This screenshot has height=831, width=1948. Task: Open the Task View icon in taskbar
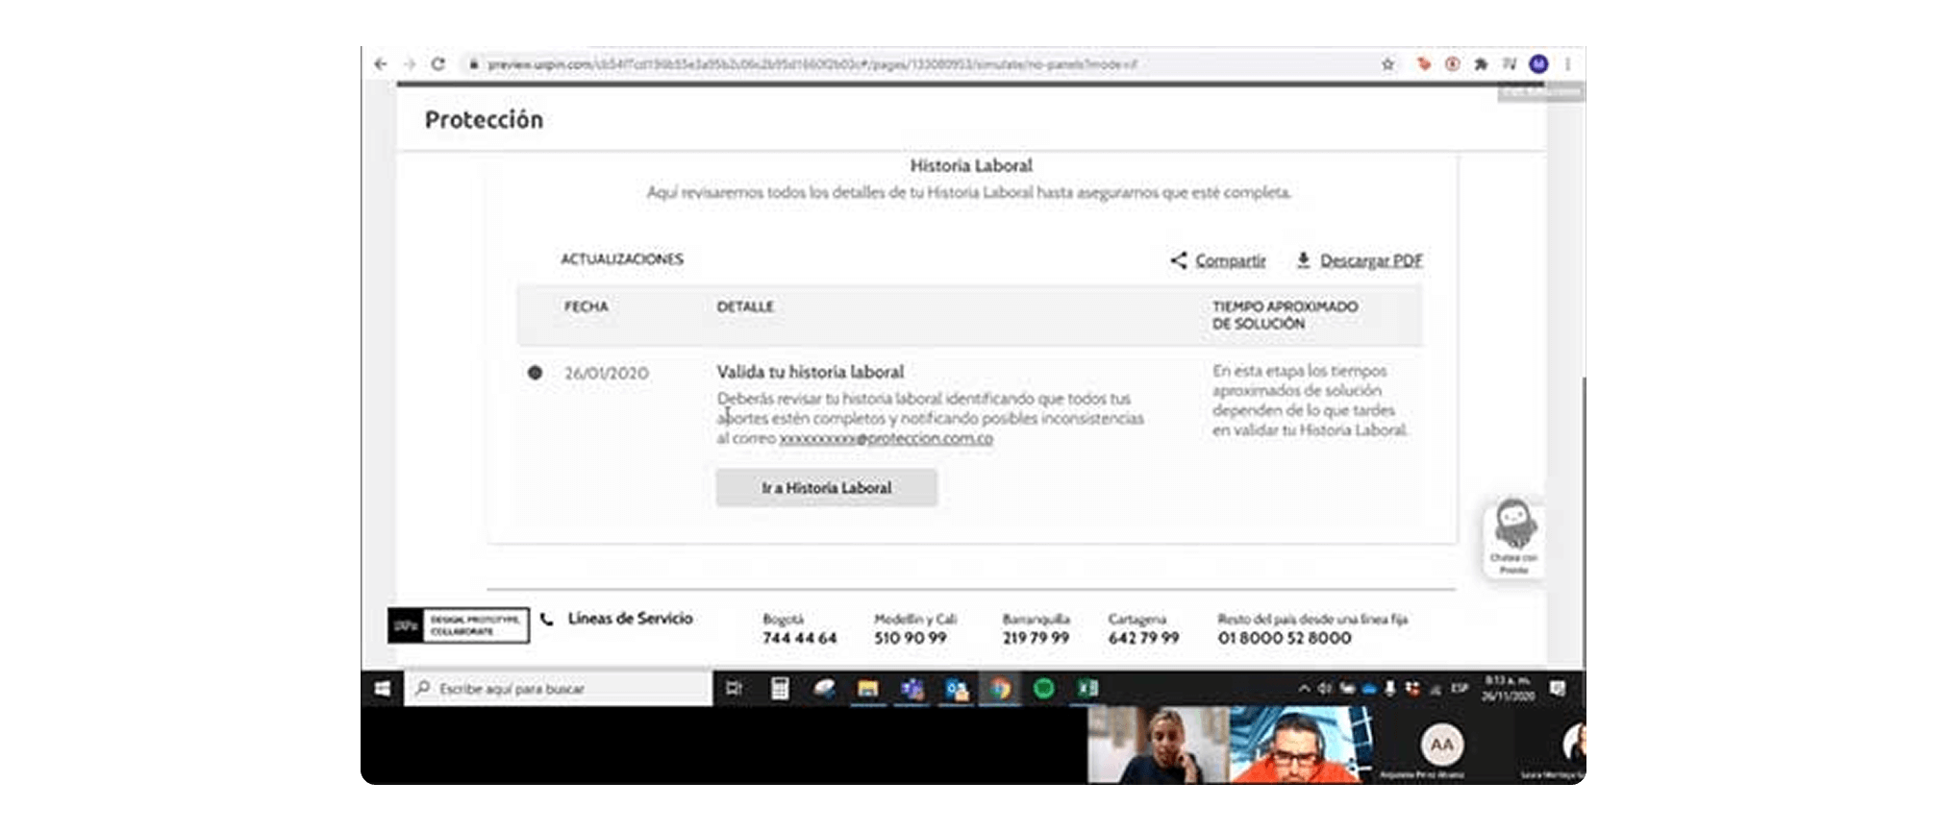(x=734, y=689)
